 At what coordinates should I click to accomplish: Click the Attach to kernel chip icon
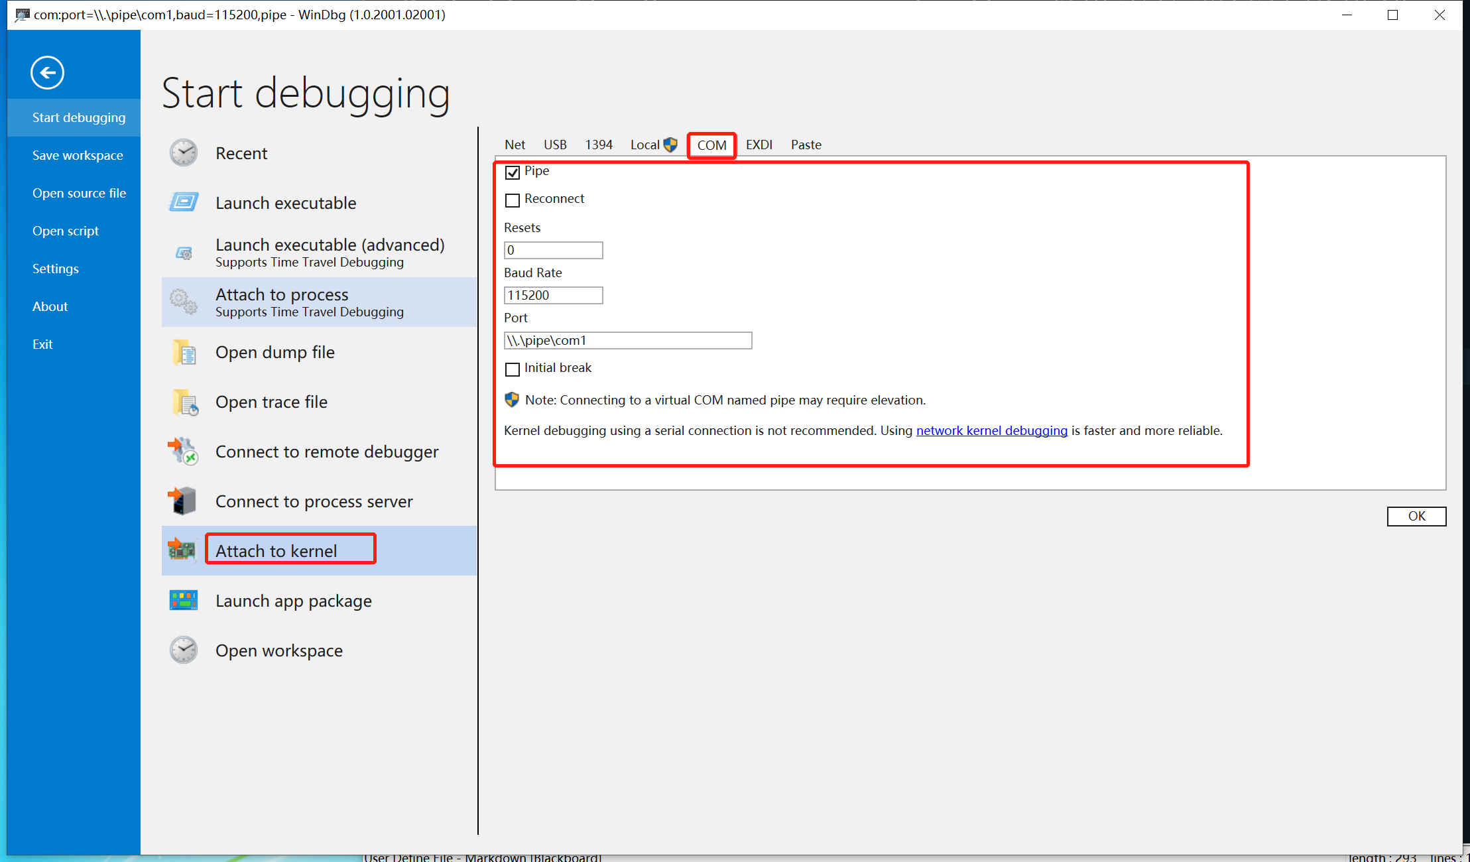pos(182,550)
